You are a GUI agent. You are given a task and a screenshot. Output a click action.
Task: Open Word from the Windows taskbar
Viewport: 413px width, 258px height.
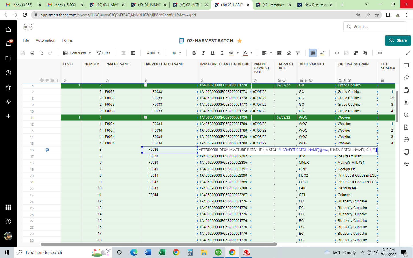148,252
